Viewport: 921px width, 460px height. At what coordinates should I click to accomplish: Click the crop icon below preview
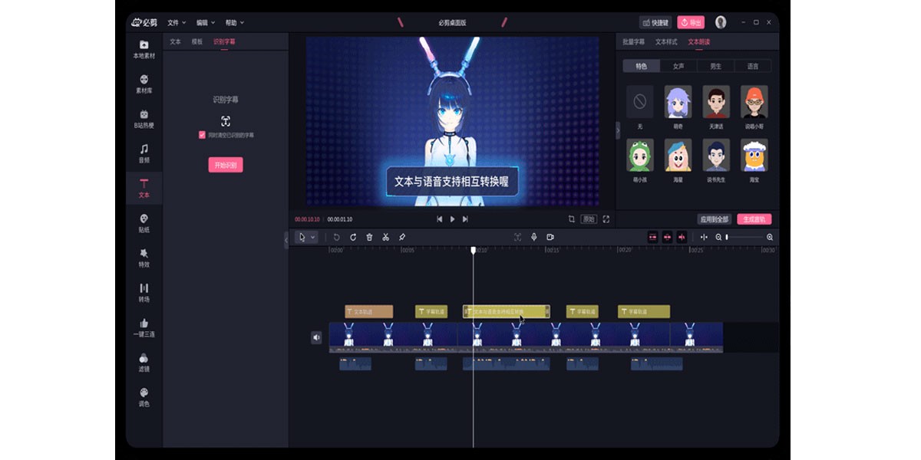pos(572,219)
